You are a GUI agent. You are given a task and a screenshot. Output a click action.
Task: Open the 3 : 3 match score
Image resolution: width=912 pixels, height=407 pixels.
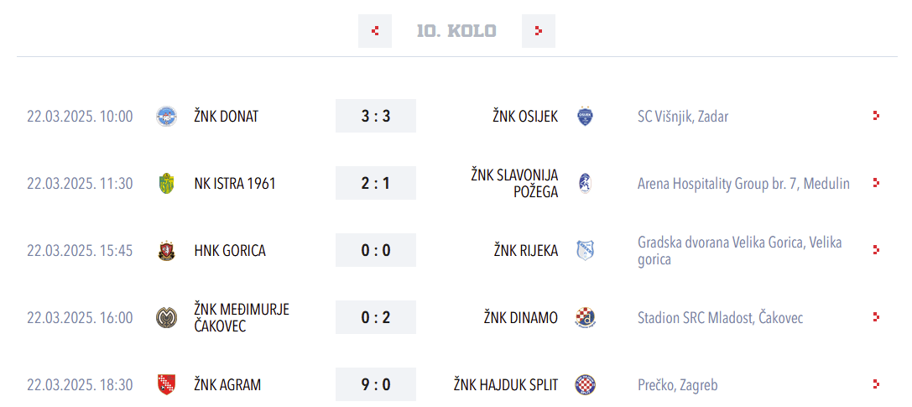point(376,116)
